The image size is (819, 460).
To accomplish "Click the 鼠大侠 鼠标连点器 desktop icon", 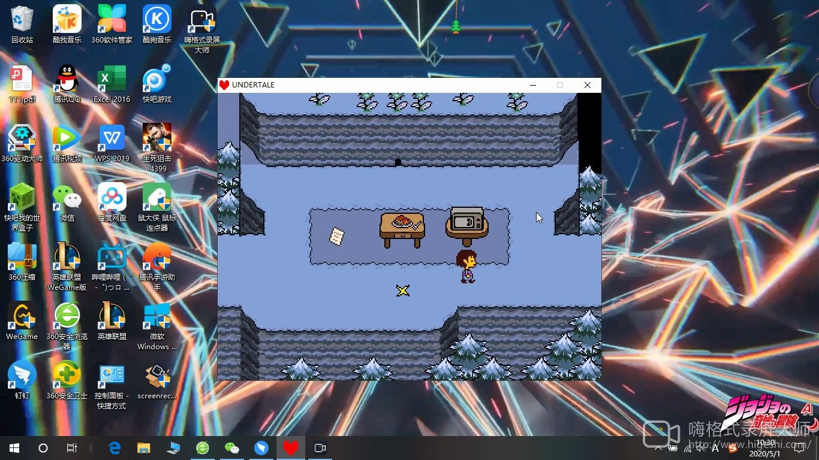I will pos(157,207).
